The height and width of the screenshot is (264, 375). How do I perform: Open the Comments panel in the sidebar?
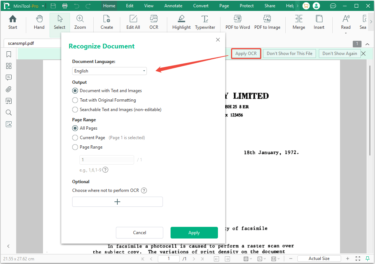(8, 78)
